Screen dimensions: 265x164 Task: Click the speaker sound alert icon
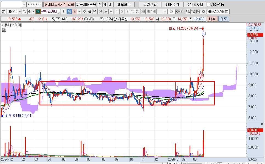tap(29, 11)
